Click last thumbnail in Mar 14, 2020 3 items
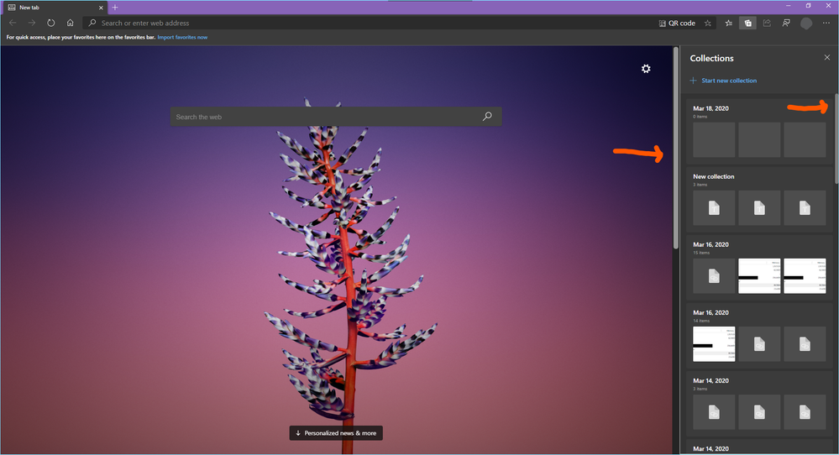Viewport: 839px width, 455px height. [805, 411]
